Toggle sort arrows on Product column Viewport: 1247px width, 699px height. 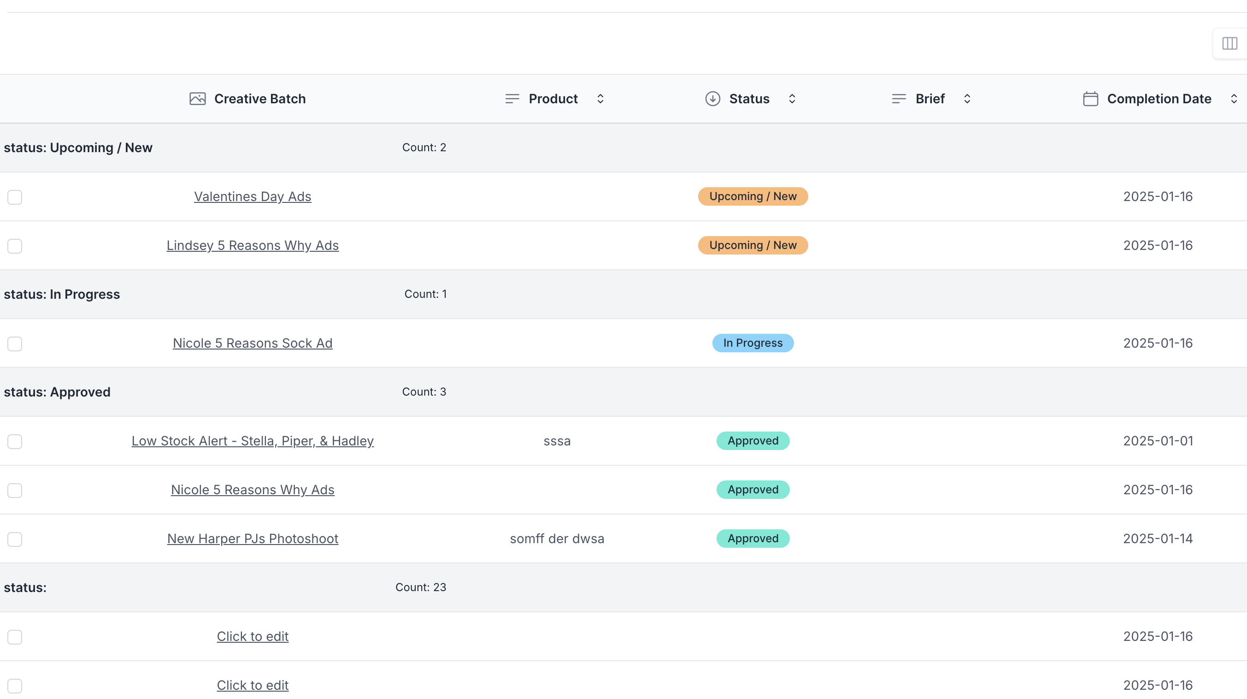600,99
